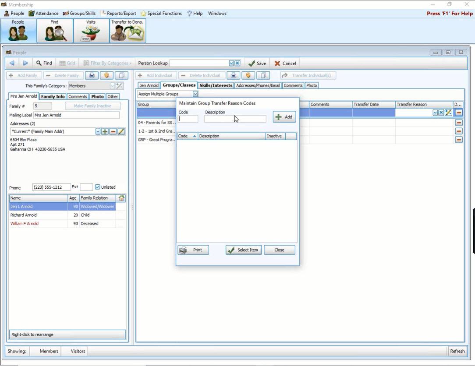Clear the Transfer Reason field with X icon
This screenshot has width=475, height=366.
[441, 113]
